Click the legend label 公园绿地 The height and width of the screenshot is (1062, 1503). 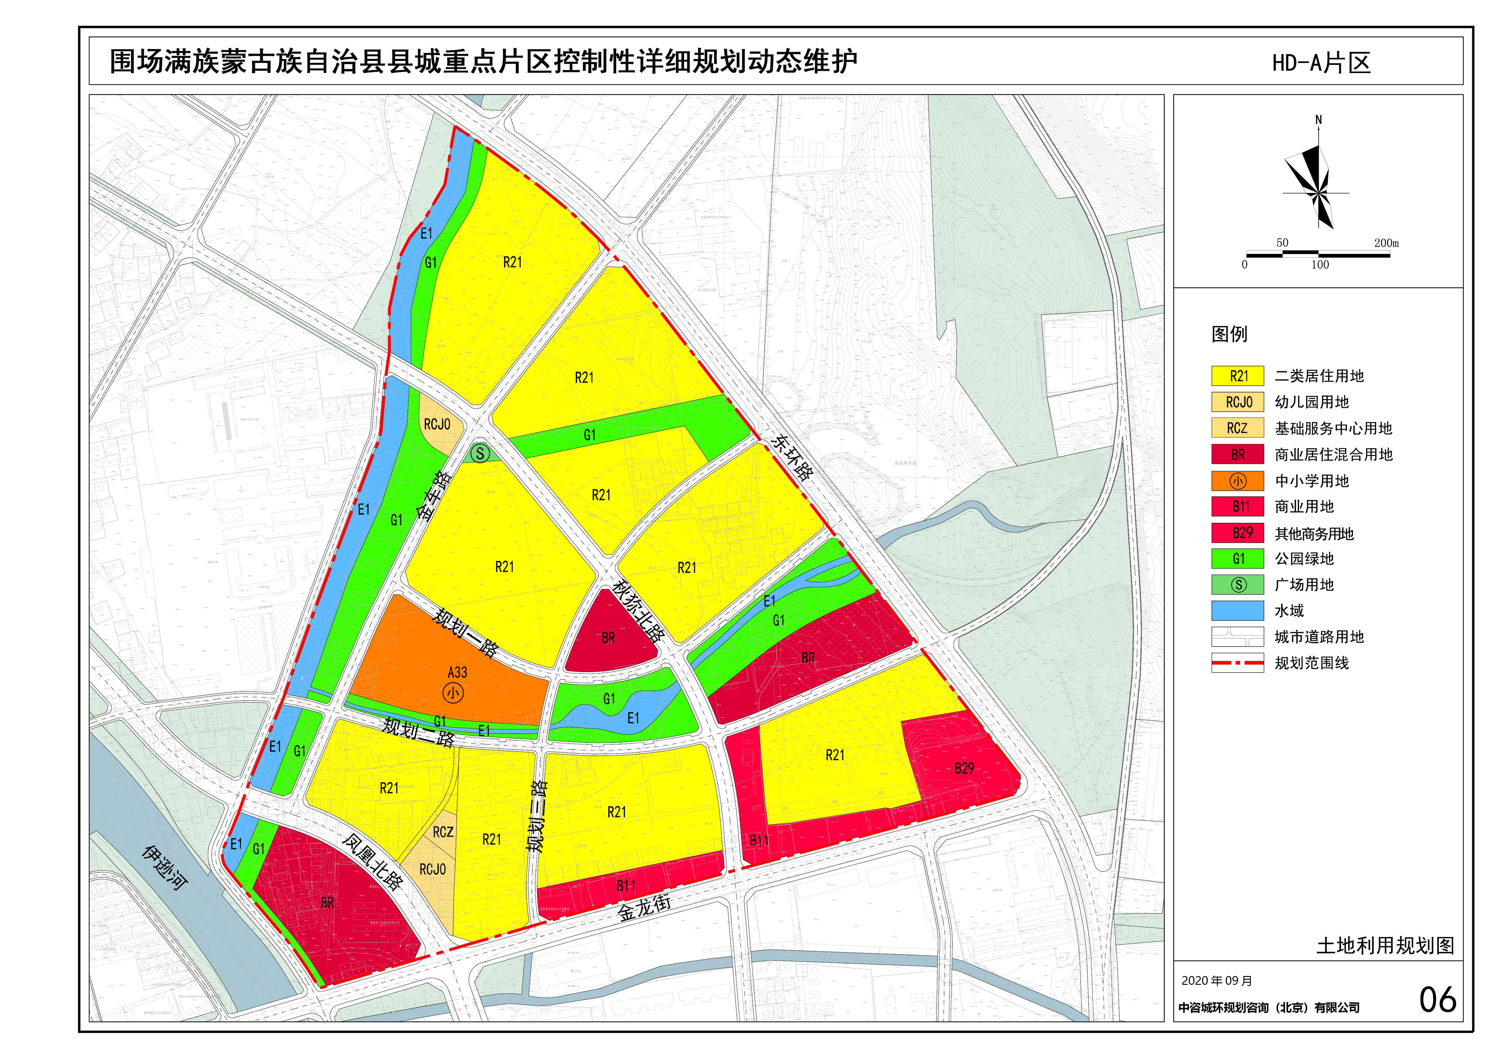(x=1304, y=559)
